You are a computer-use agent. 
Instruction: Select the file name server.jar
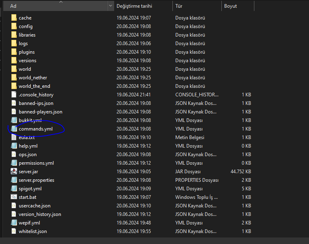[x=29, y=172]
